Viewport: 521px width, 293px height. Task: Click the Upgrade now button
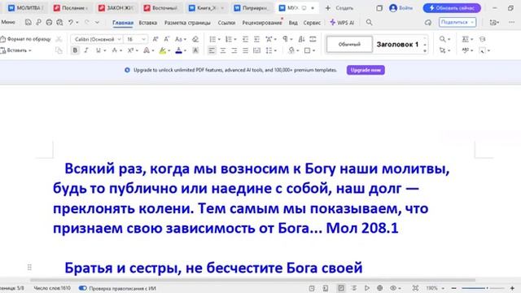pyautogui.click(x=366, y=70)
